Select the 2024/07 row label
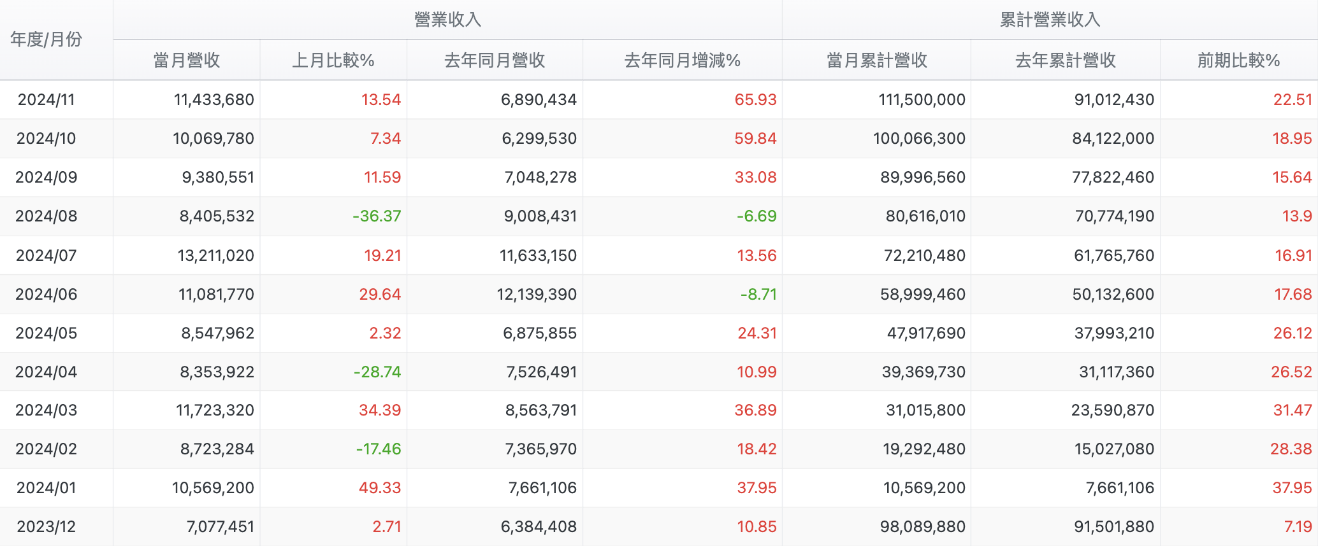 pyautogui.click(x=47, y=256)
